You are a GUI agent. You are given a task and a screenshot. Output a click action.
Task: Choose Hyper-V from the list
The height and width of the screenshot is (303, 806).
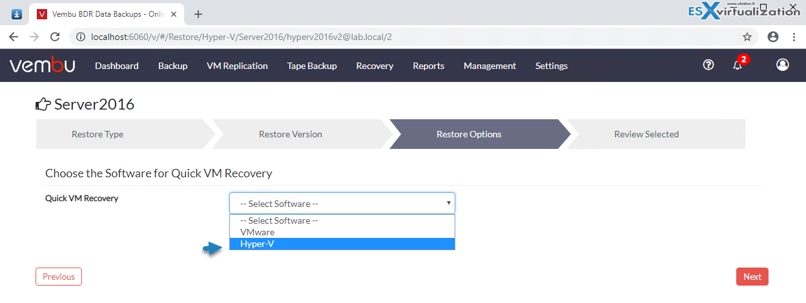point(342,244)
